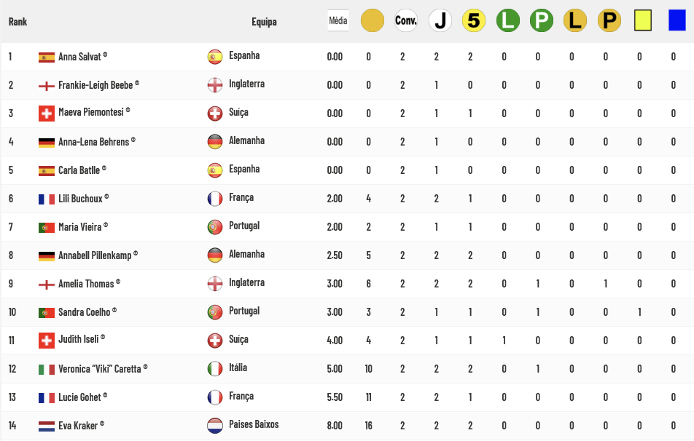Sort by the blue card column

pos(677,20)
